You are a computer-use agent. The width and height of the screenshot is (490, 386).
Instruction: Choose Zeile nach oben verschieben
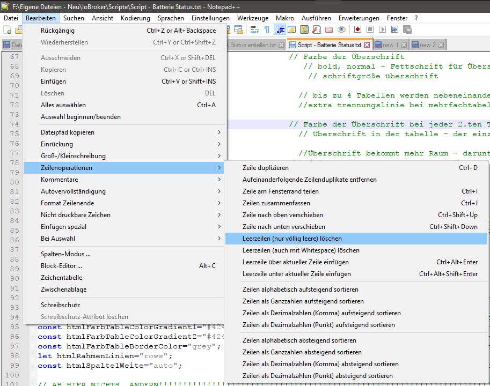coord(356,215)
